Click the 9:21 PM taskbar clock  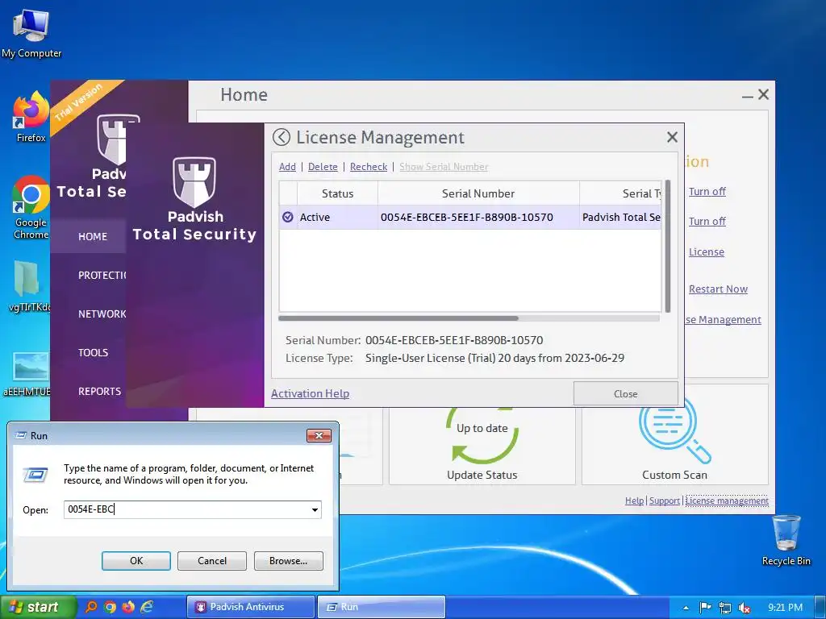[x=785, y=608]
